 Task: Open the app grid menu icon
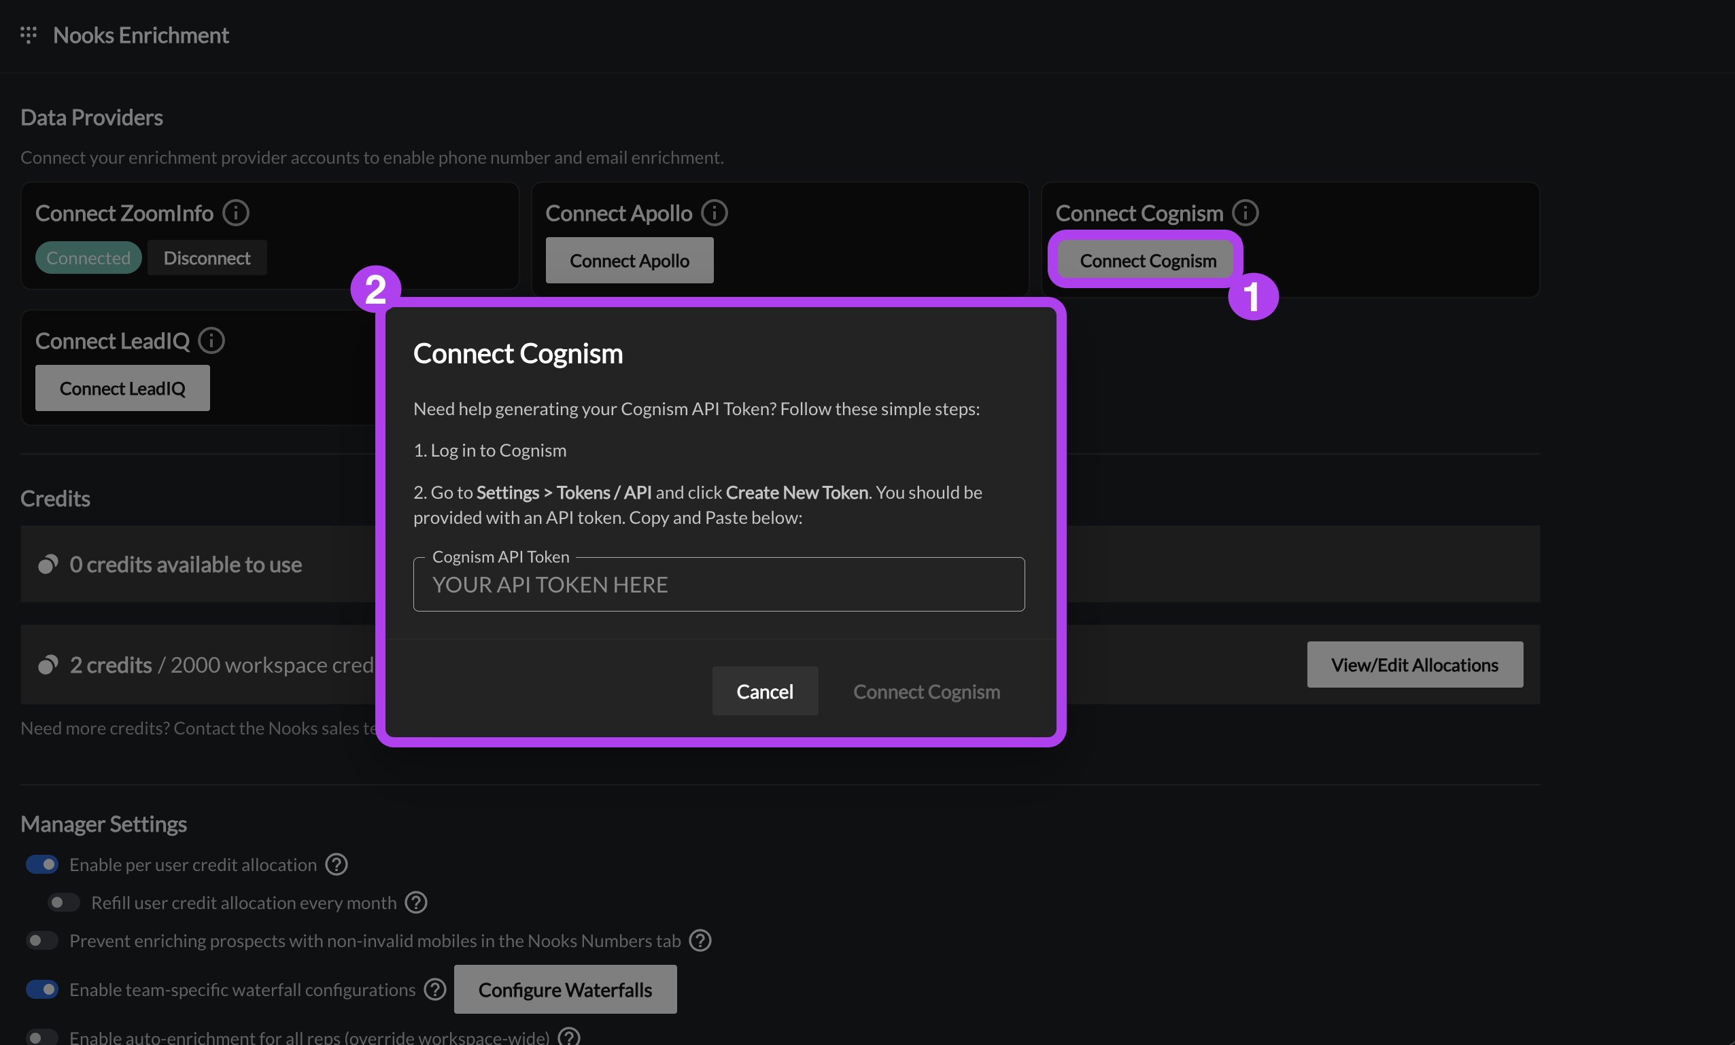28,35
